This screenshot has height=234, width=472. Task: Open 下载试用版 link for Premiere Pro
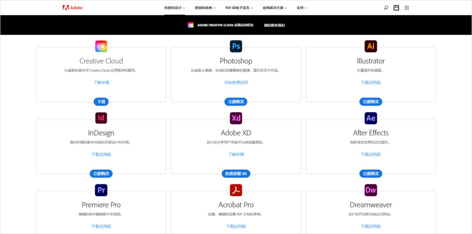(x=101, y=226)
